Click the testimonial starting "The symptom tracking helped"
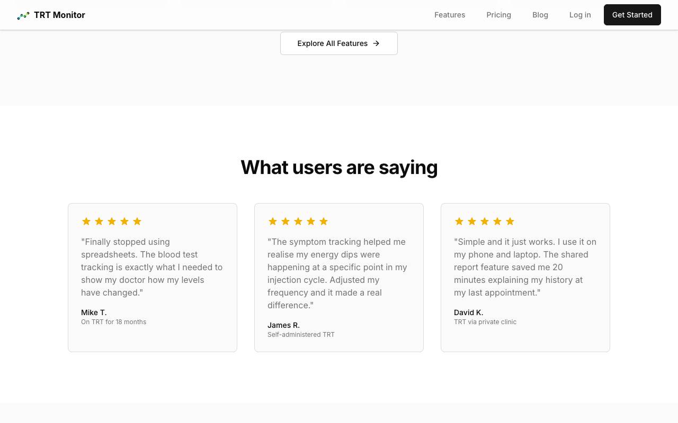This screenshot has width=678, height=423. click(339, 273)
